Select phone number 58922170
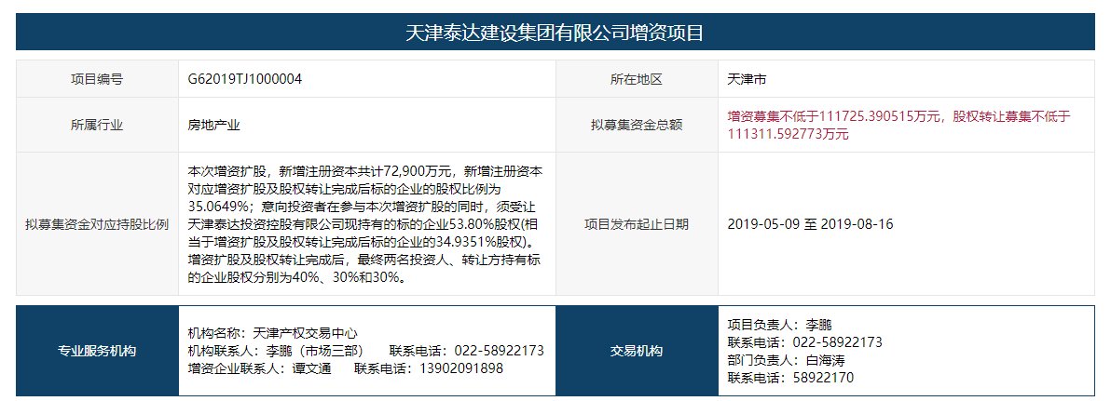The image size is (1111, 401). (x=823, y=378)
